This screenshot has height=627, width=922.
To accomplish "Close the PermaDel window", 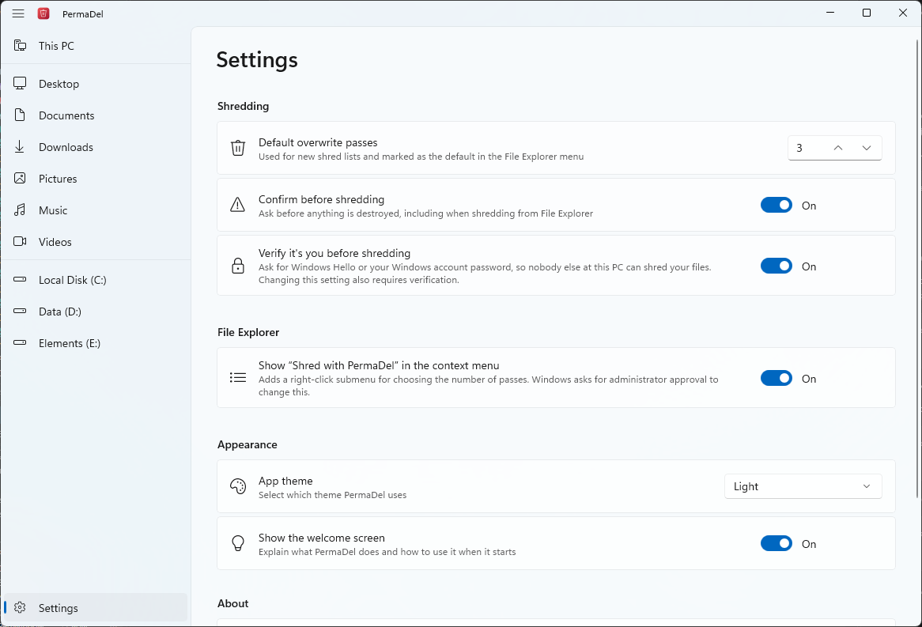I will coord(902,13).
